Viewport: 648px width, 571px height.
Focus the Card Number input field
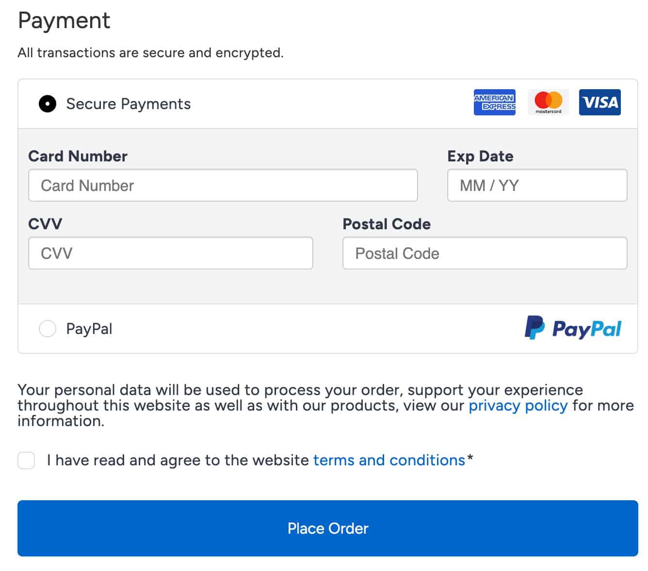click(x=223, y=185)
